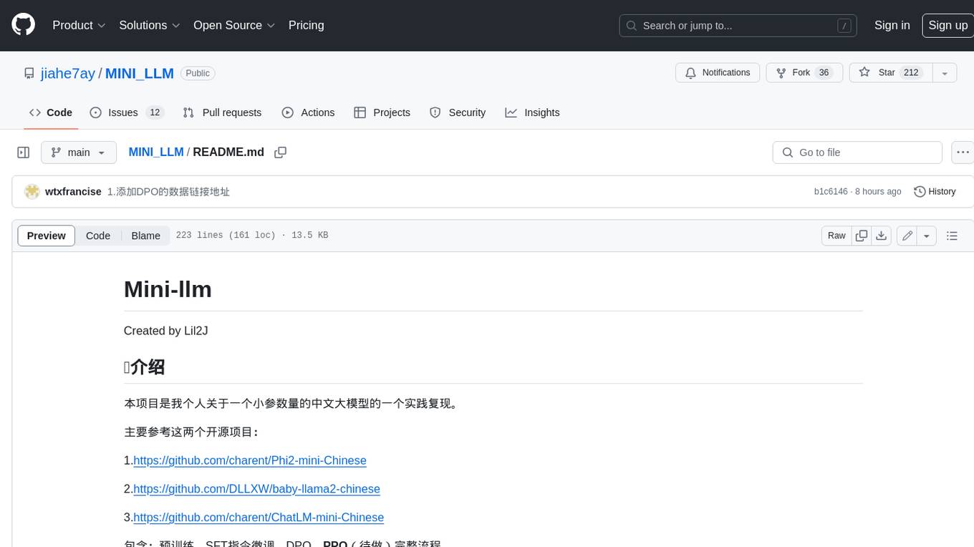Switch to the Code tab
This screenshot has height=547, width=974.
click(x=51, y=112)
